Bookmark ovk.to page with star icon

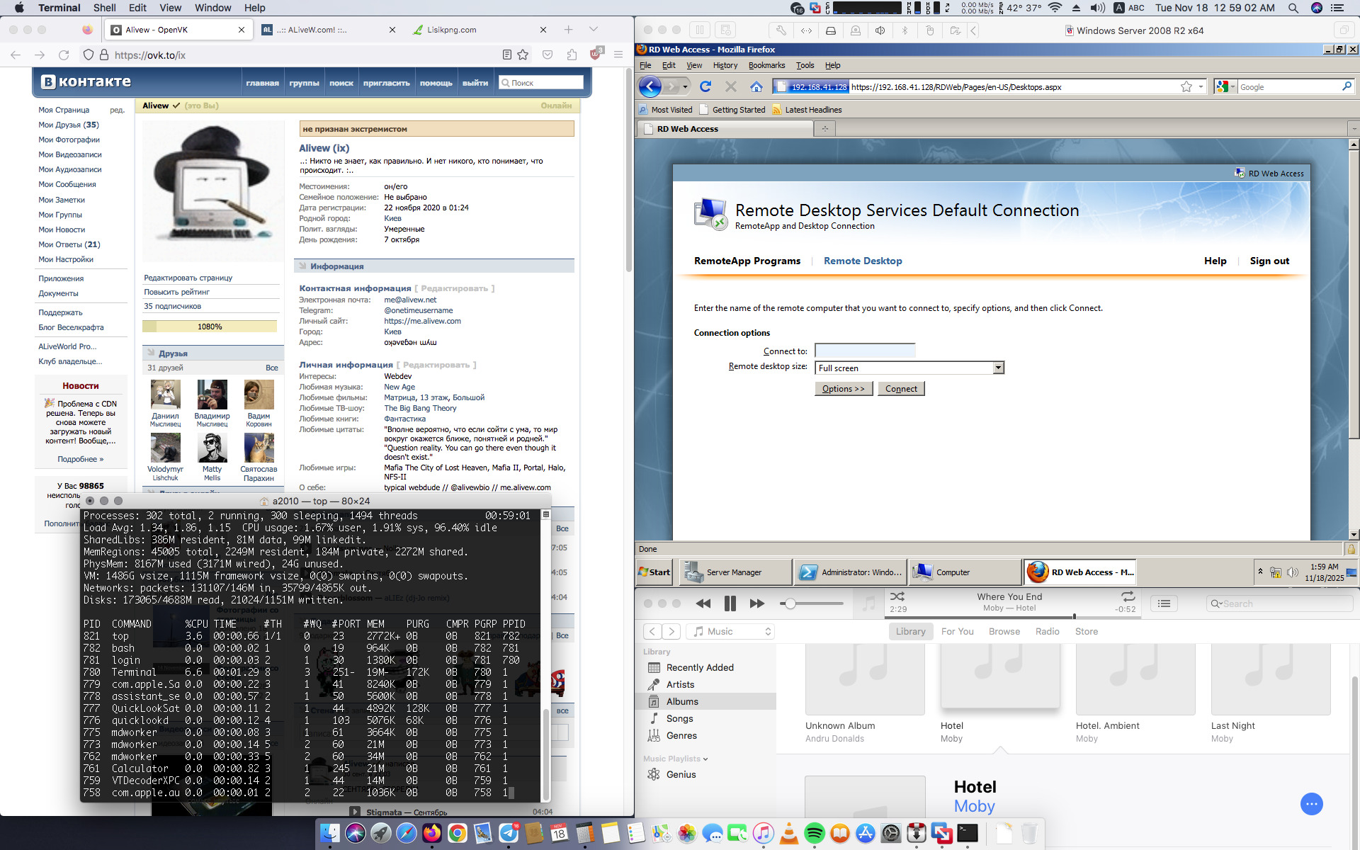[523, 55]
